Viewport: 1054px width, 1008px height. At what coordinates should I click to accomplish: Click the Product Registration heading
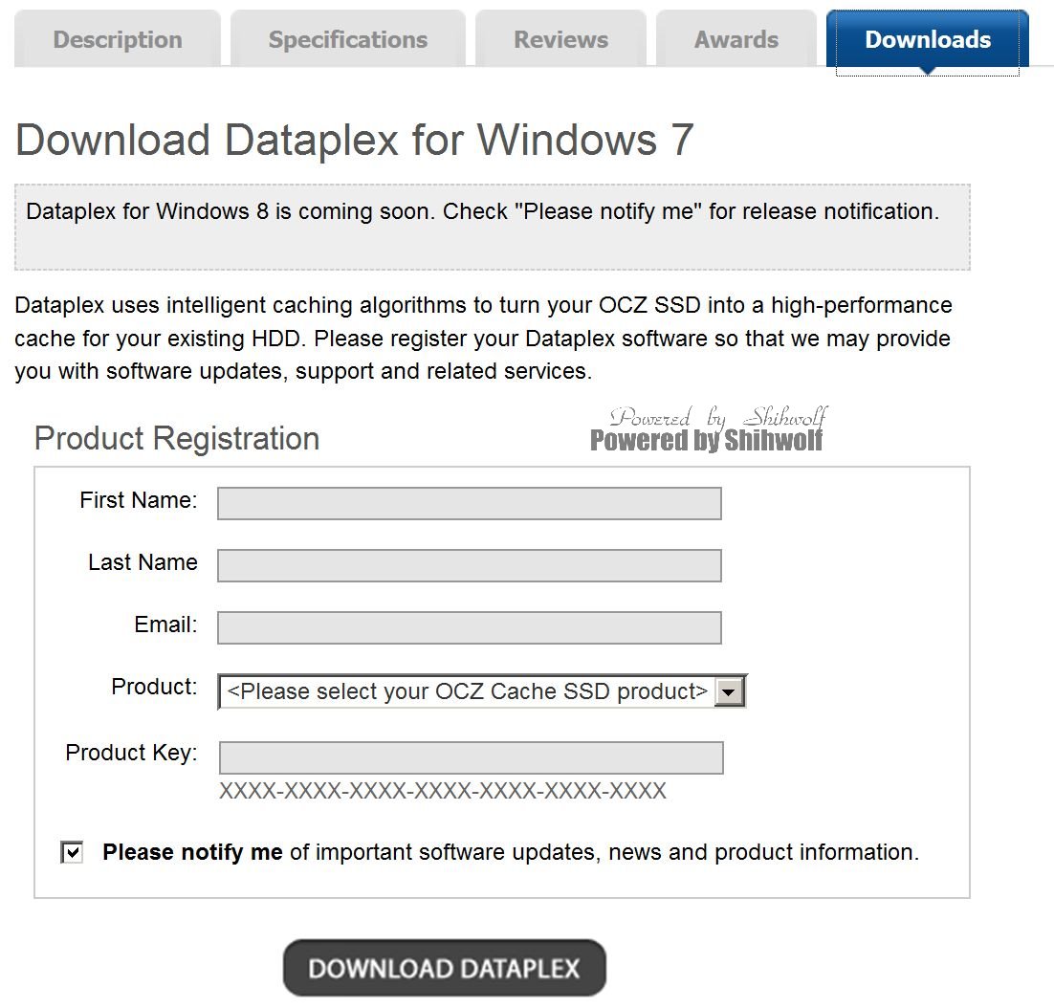tap(177, 439)
